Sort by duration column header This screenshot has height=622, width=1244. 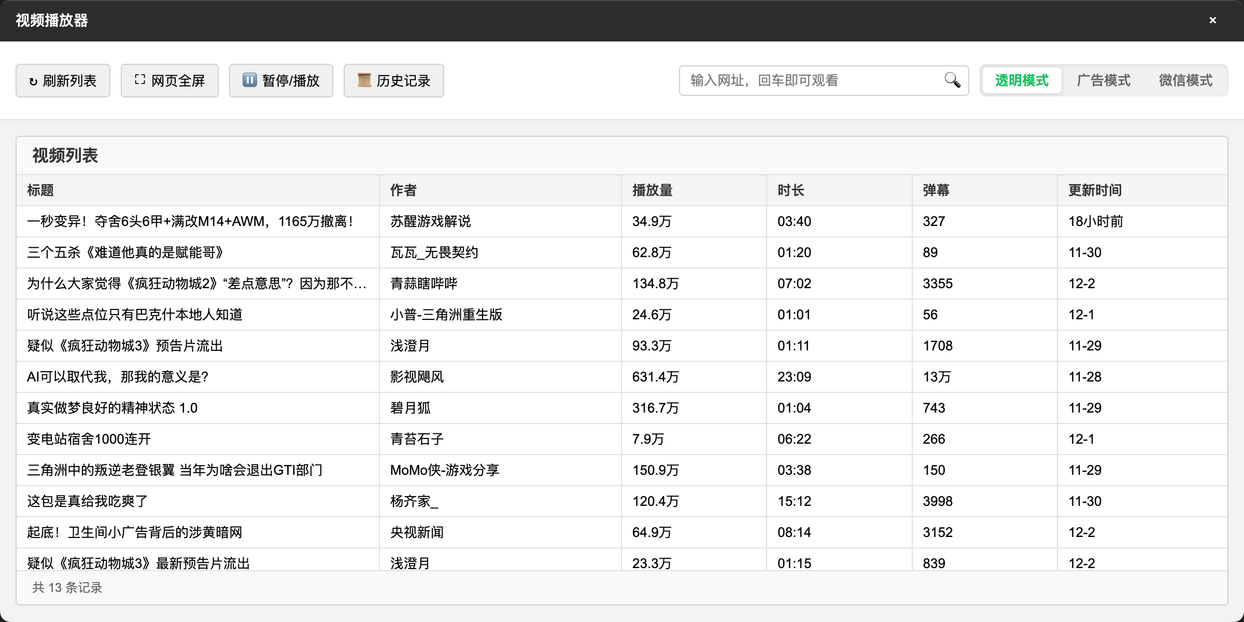click(x=790, y=190)
